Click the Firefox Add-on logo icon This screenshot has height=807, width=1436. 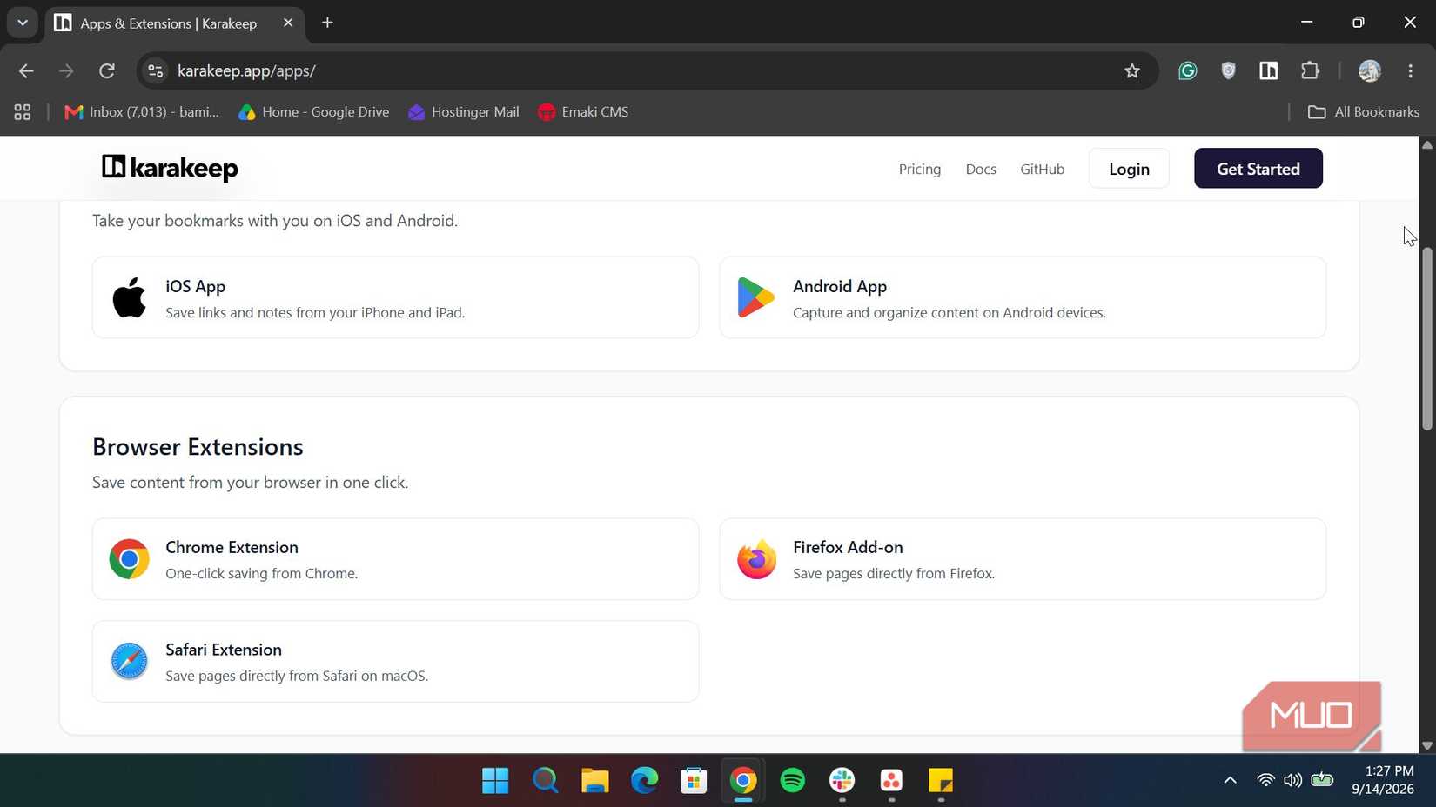pos(756,559)
